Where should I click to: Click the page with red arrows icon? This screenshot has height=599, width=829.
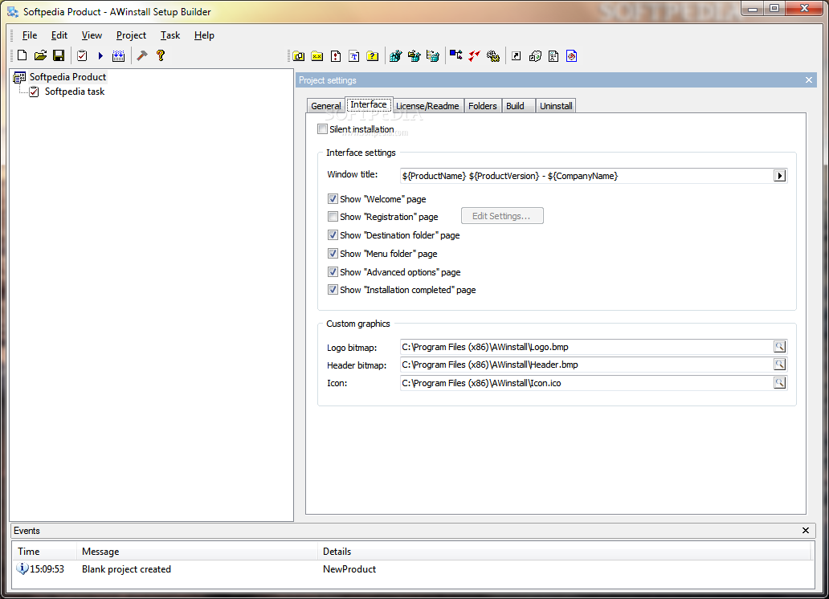pos(336,56)
